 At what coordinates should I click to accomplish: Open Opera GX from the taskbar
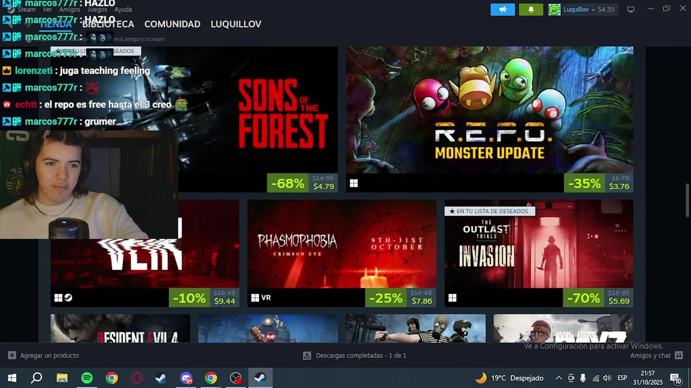(137, 378)
